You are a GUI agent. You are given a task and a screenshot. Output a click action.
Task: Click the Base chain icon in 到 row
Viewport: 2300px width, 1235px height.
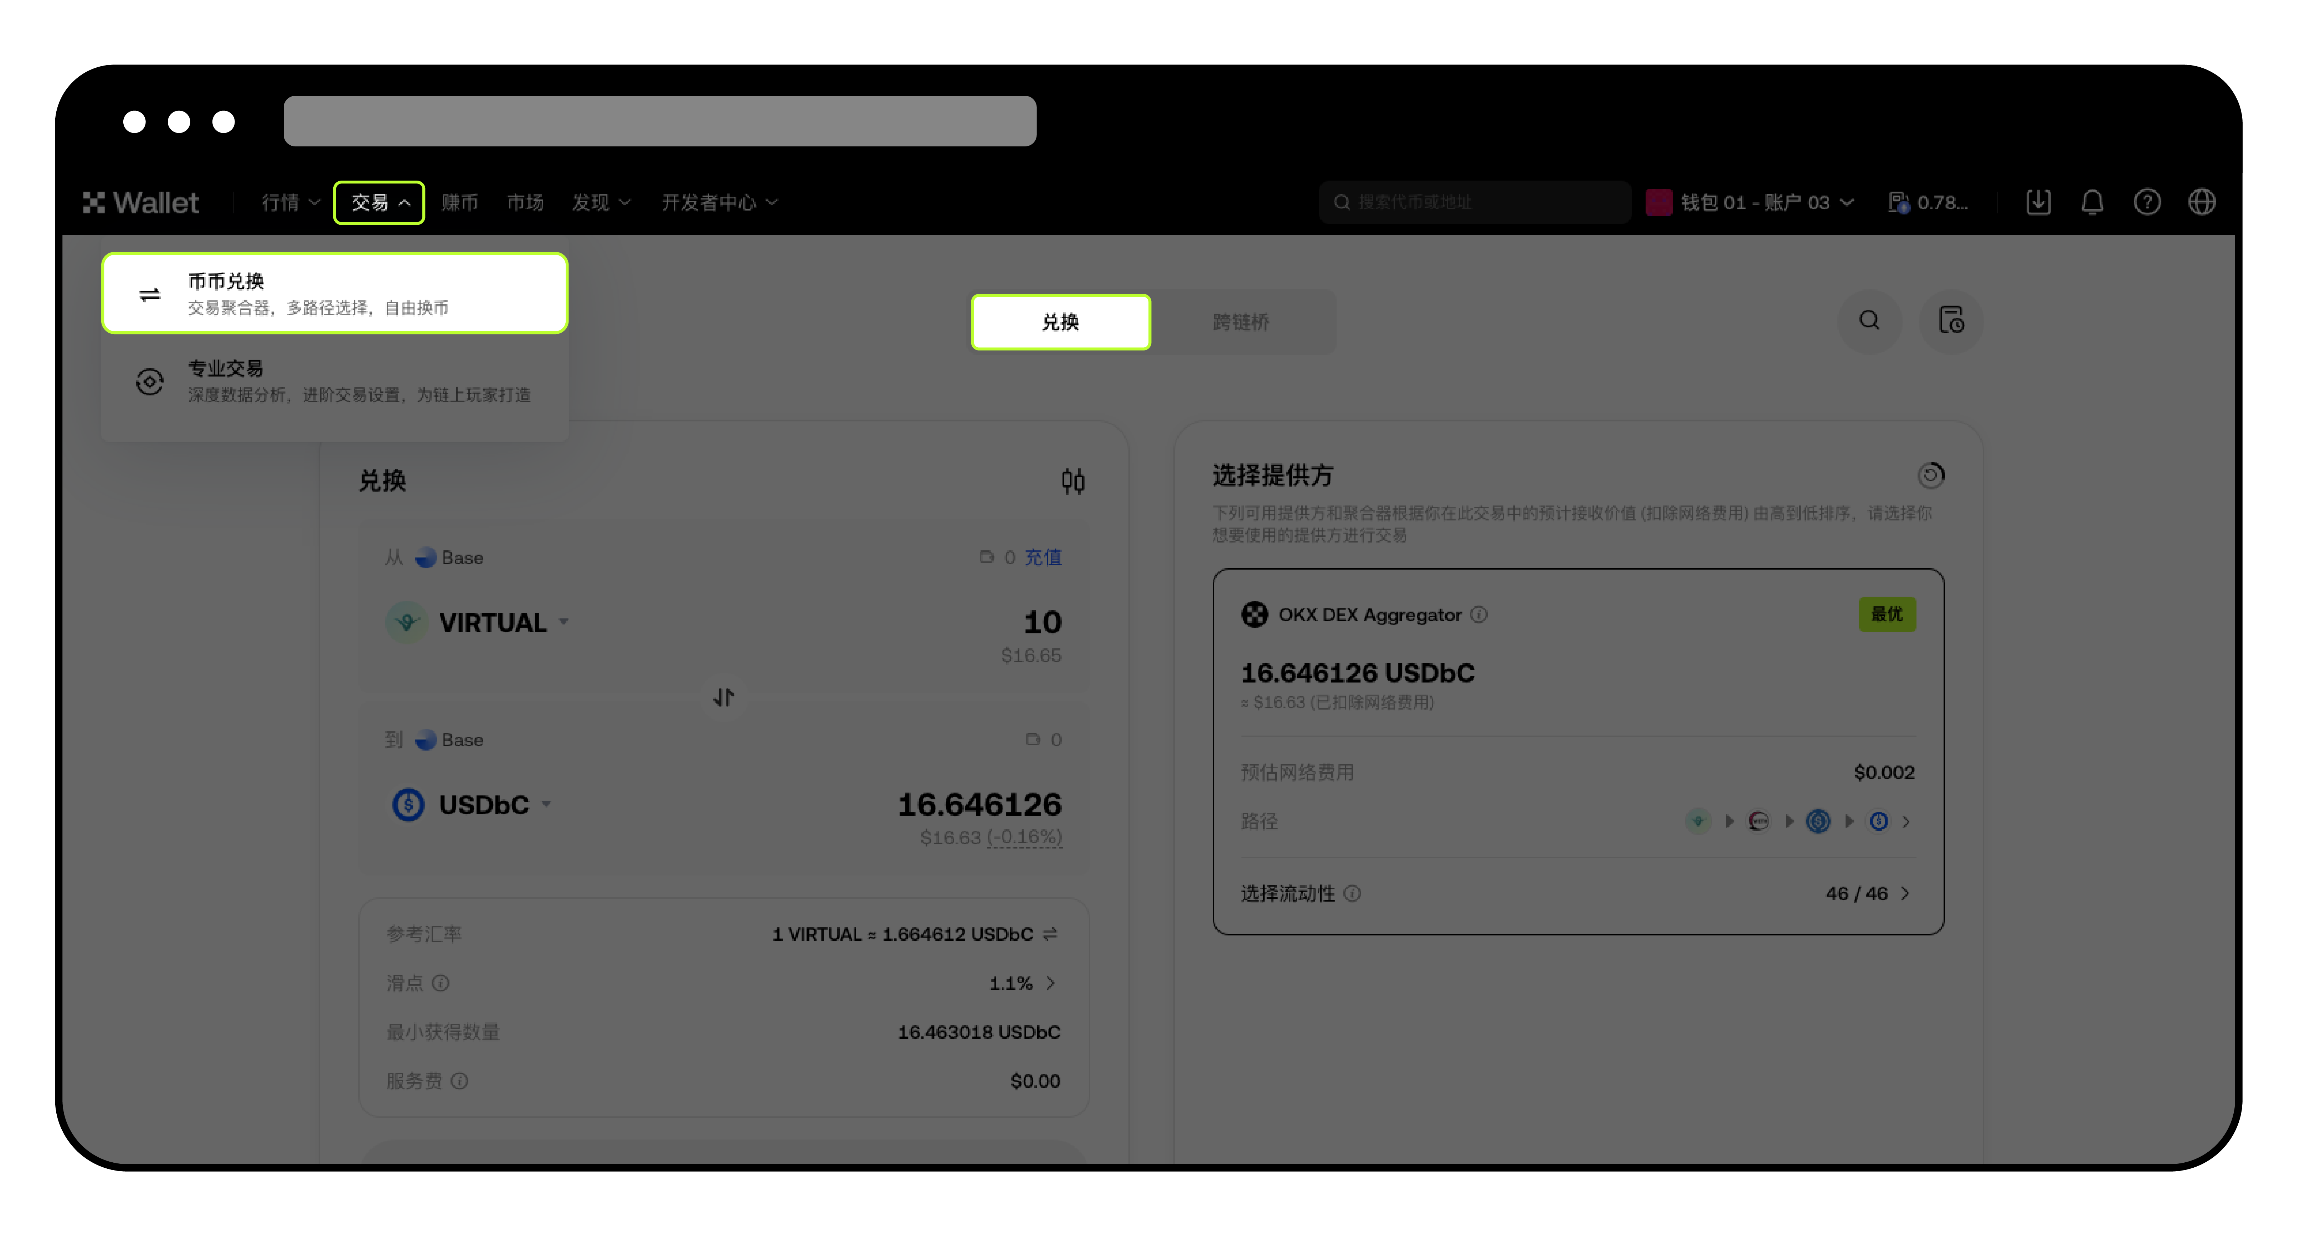tap(426, 740)
